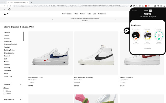Select the American Football category filter
Viewport: 166px width, 103px height.
(10, 44)
